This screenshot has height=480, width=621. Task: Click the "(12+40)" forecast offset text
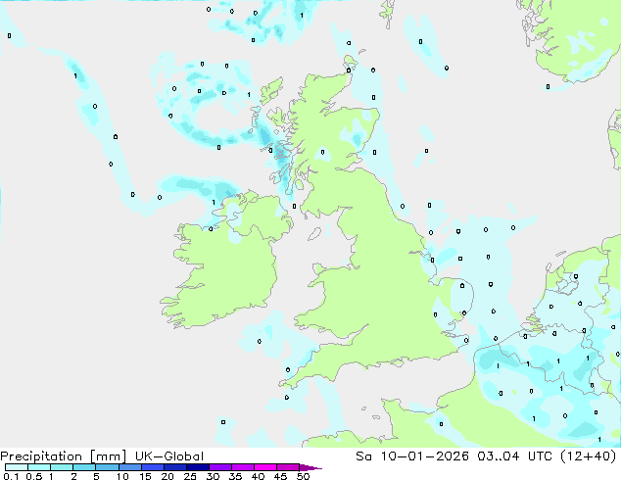589,456
